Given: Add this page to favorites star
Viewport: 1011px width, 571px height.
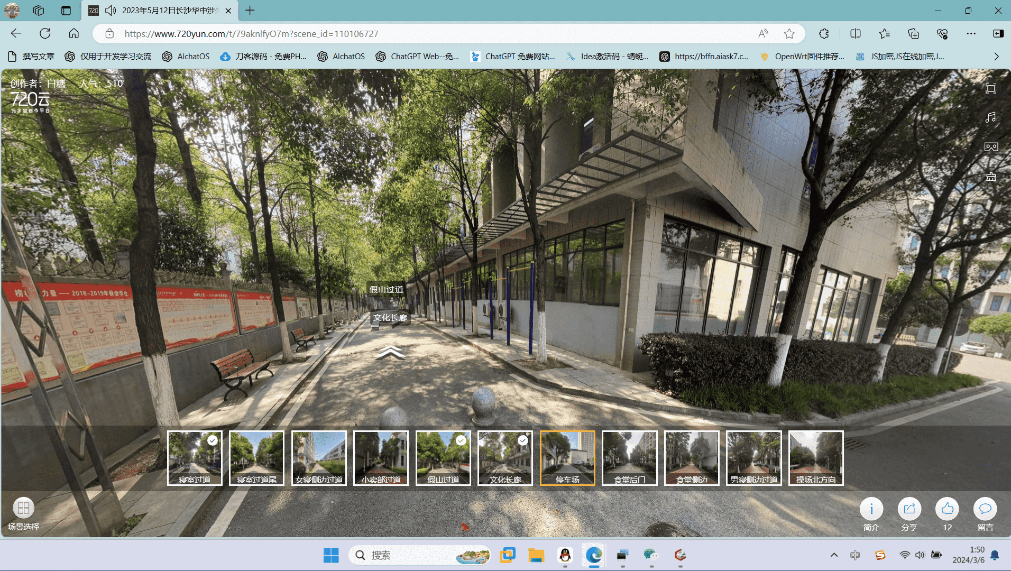Looking at the screenshot, I should pyautogui.click(x=789, y=34).
